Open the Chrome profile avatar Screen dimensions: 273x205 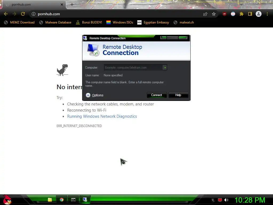tap(259, 14)
